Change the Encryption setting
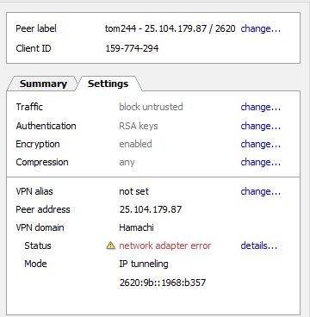Image resolution: width=310 pixels, height=317 pixels. (260, 144)
